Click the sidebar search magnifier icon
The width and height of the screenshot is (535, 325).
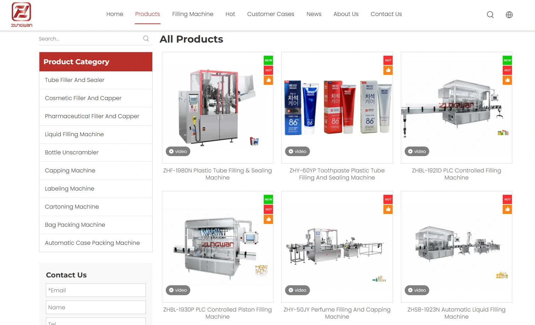[x=146, y=39]
